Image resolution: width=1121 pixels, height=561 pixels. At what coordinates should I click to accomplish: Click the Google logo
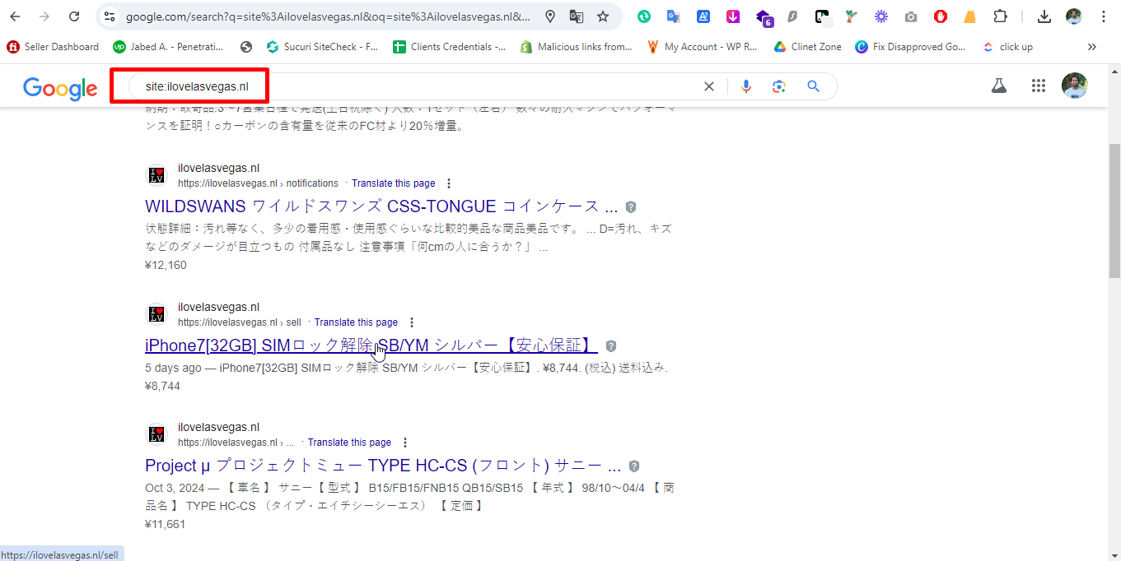click(x=60, y=88)
